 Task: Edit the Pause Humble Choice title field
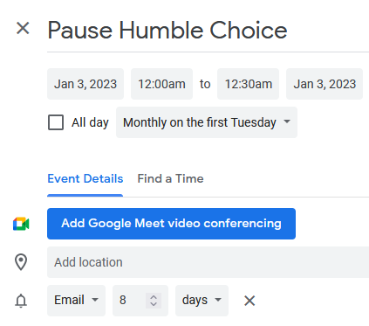208,31
